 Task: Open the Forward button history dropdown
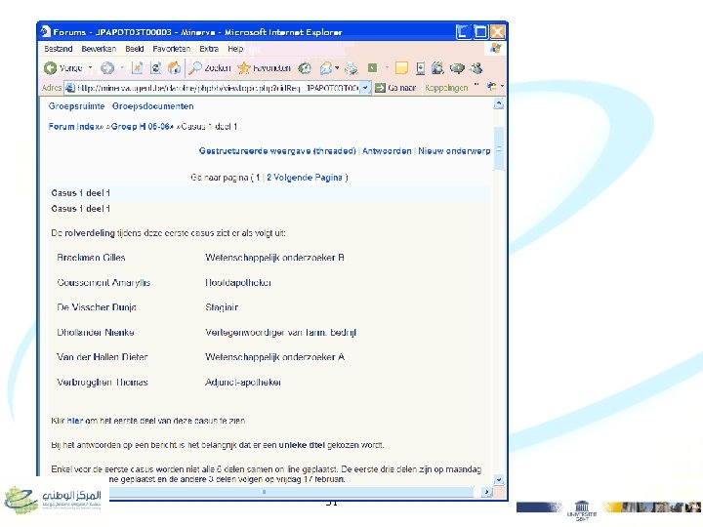pos(122,68)
